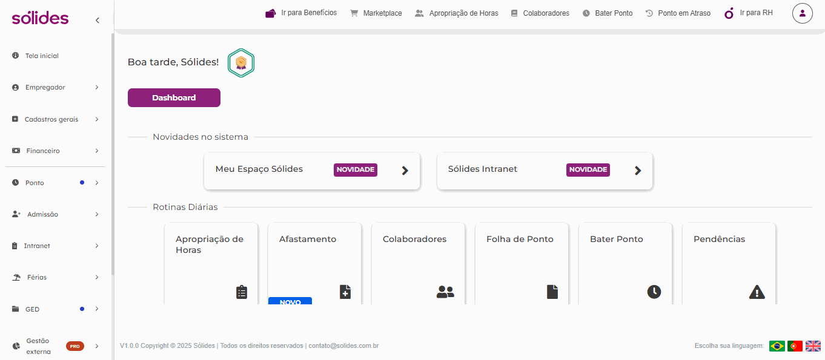Open Ir para Benefícios wallet icon

pos(270,13)
